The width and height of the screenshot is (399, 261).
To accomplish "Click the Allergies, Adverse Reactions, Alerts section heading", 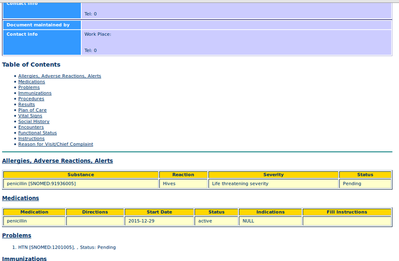I will point(57,161).
